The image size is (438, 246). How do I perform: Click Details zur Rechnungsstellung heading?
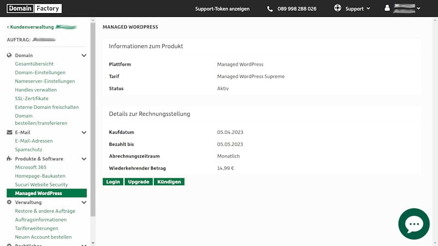(x=149, y=114)
